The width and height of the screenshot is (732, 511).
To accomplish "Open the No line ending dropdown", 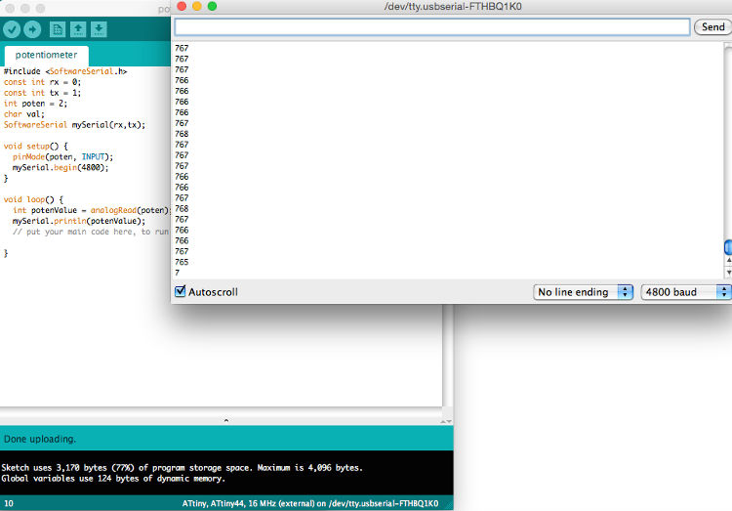I will click(x=583, y=292).
